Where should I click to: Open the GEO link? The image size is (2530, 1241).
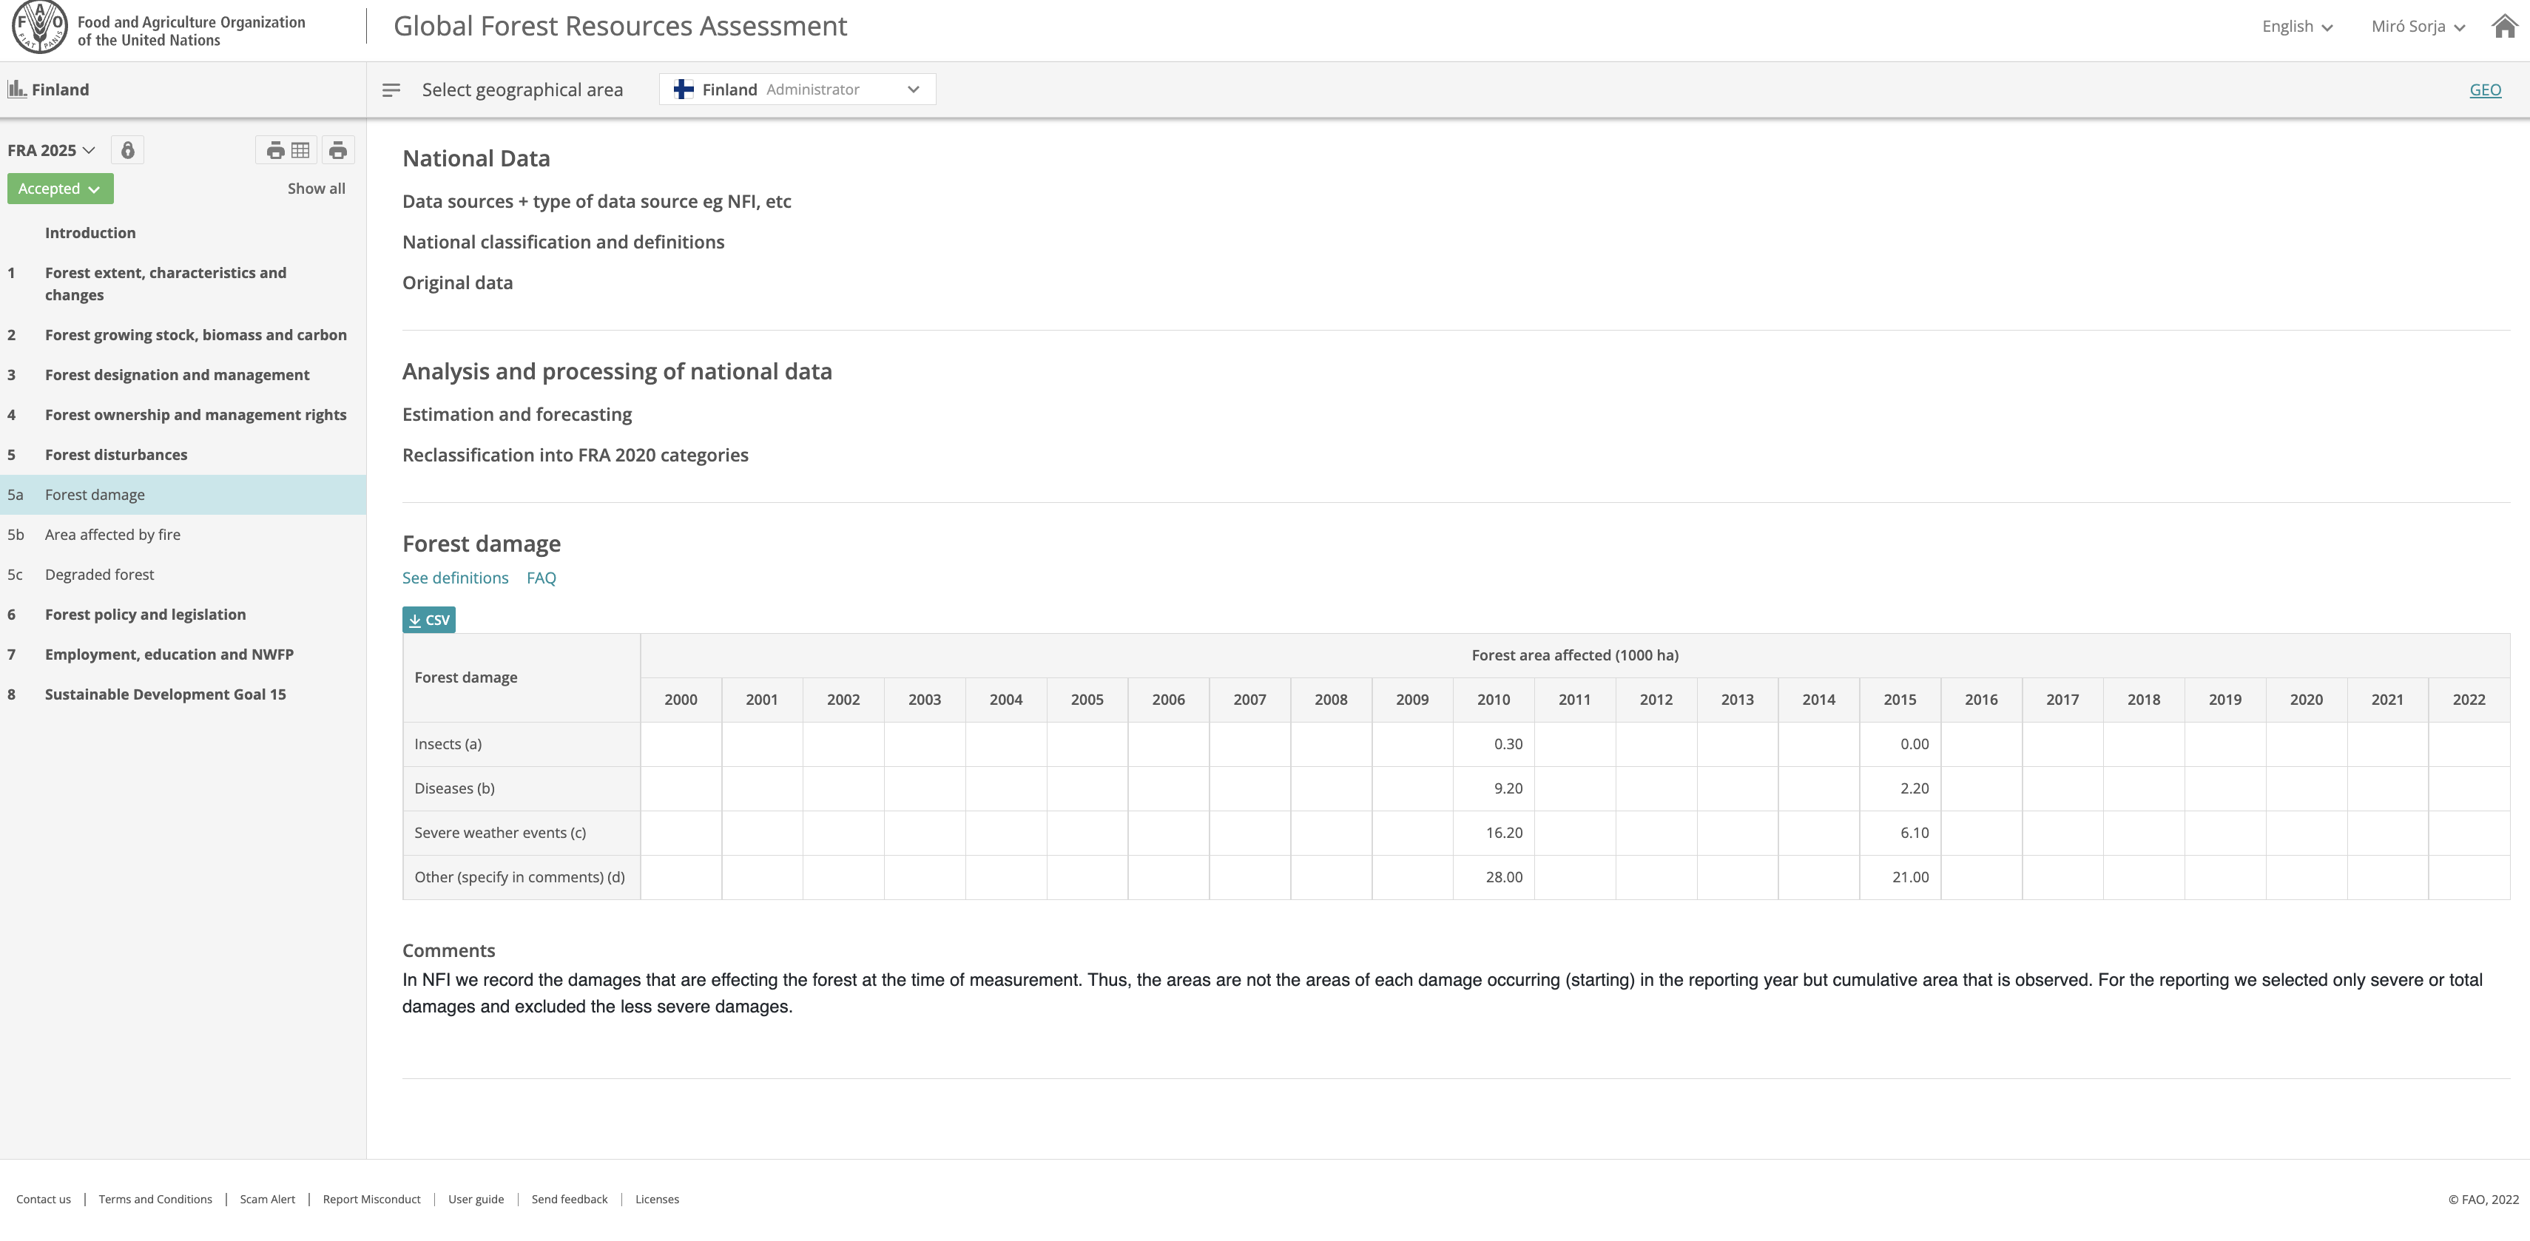2486,89
